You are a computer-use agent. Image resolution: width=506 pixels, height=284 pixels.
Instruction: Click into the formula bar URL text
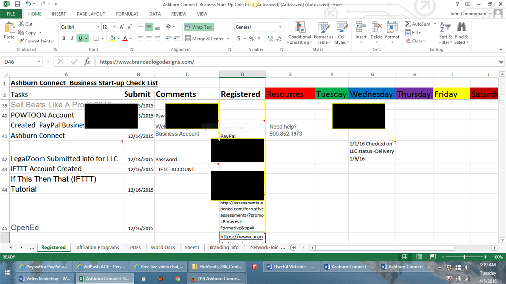coord(147,62)
